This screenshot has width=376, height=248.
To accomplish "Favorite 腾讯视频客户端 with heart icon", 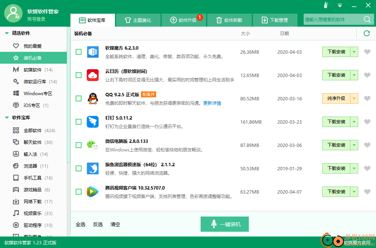I will [x=367, y=191].
